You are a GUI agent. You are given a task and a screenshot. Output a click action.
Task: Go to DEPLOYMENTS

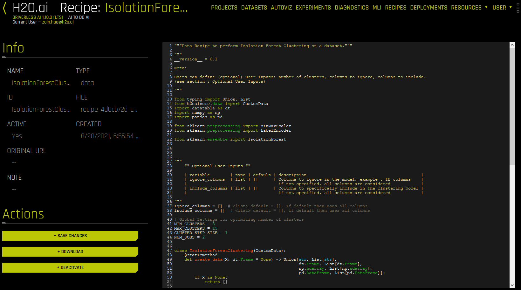428,8
